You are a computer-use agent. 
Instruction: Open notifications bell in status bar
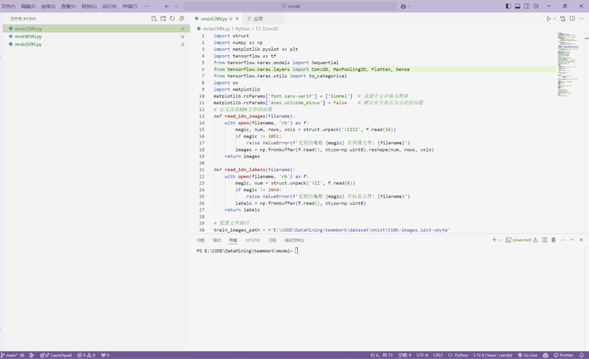pos(581,355)
